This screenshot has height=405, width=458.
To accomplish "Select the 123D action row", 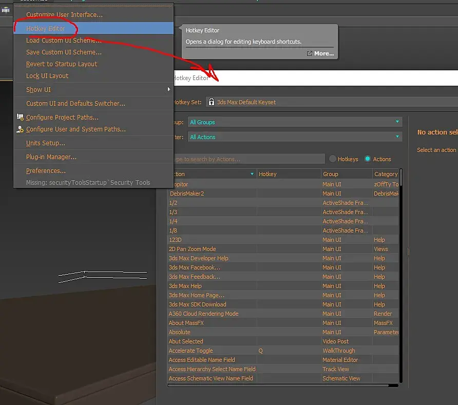I will tap(283, 240).
